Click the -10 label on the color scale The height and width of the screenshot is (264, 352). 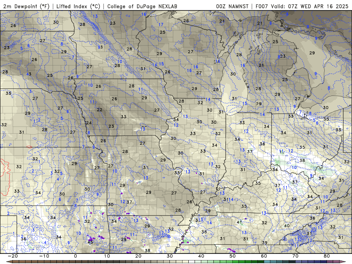point(44,256)
